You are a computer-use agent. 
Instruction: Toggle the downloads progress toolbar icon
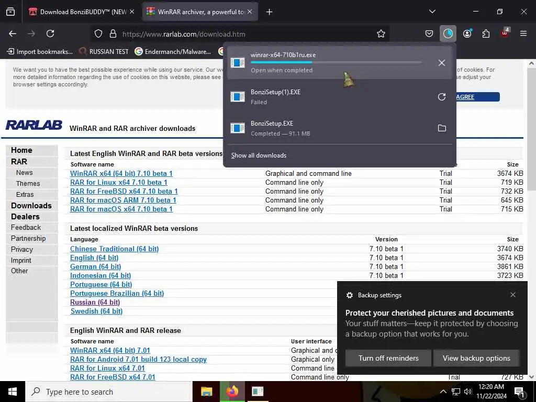(x=448, y=33)
